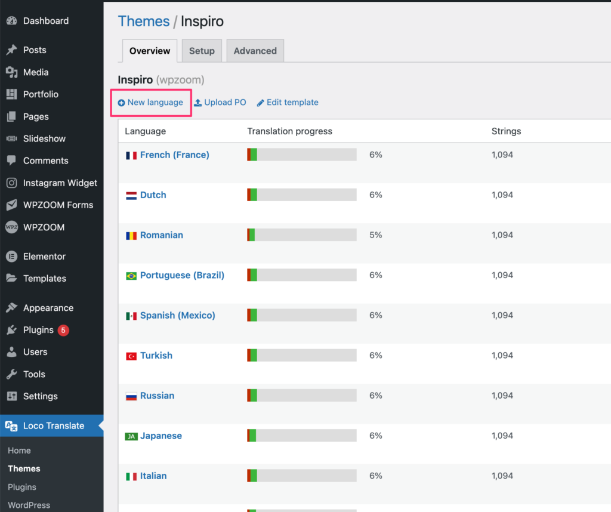The height and width of the screenshot is (512, 611).
Task: Click the Elementor circle icon
Action: pos(12,257)
